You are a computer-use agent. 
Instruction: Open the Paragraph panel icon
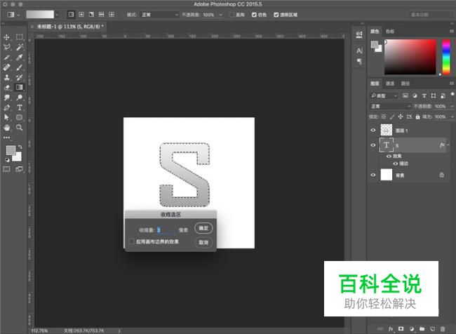tap(359, 61)
